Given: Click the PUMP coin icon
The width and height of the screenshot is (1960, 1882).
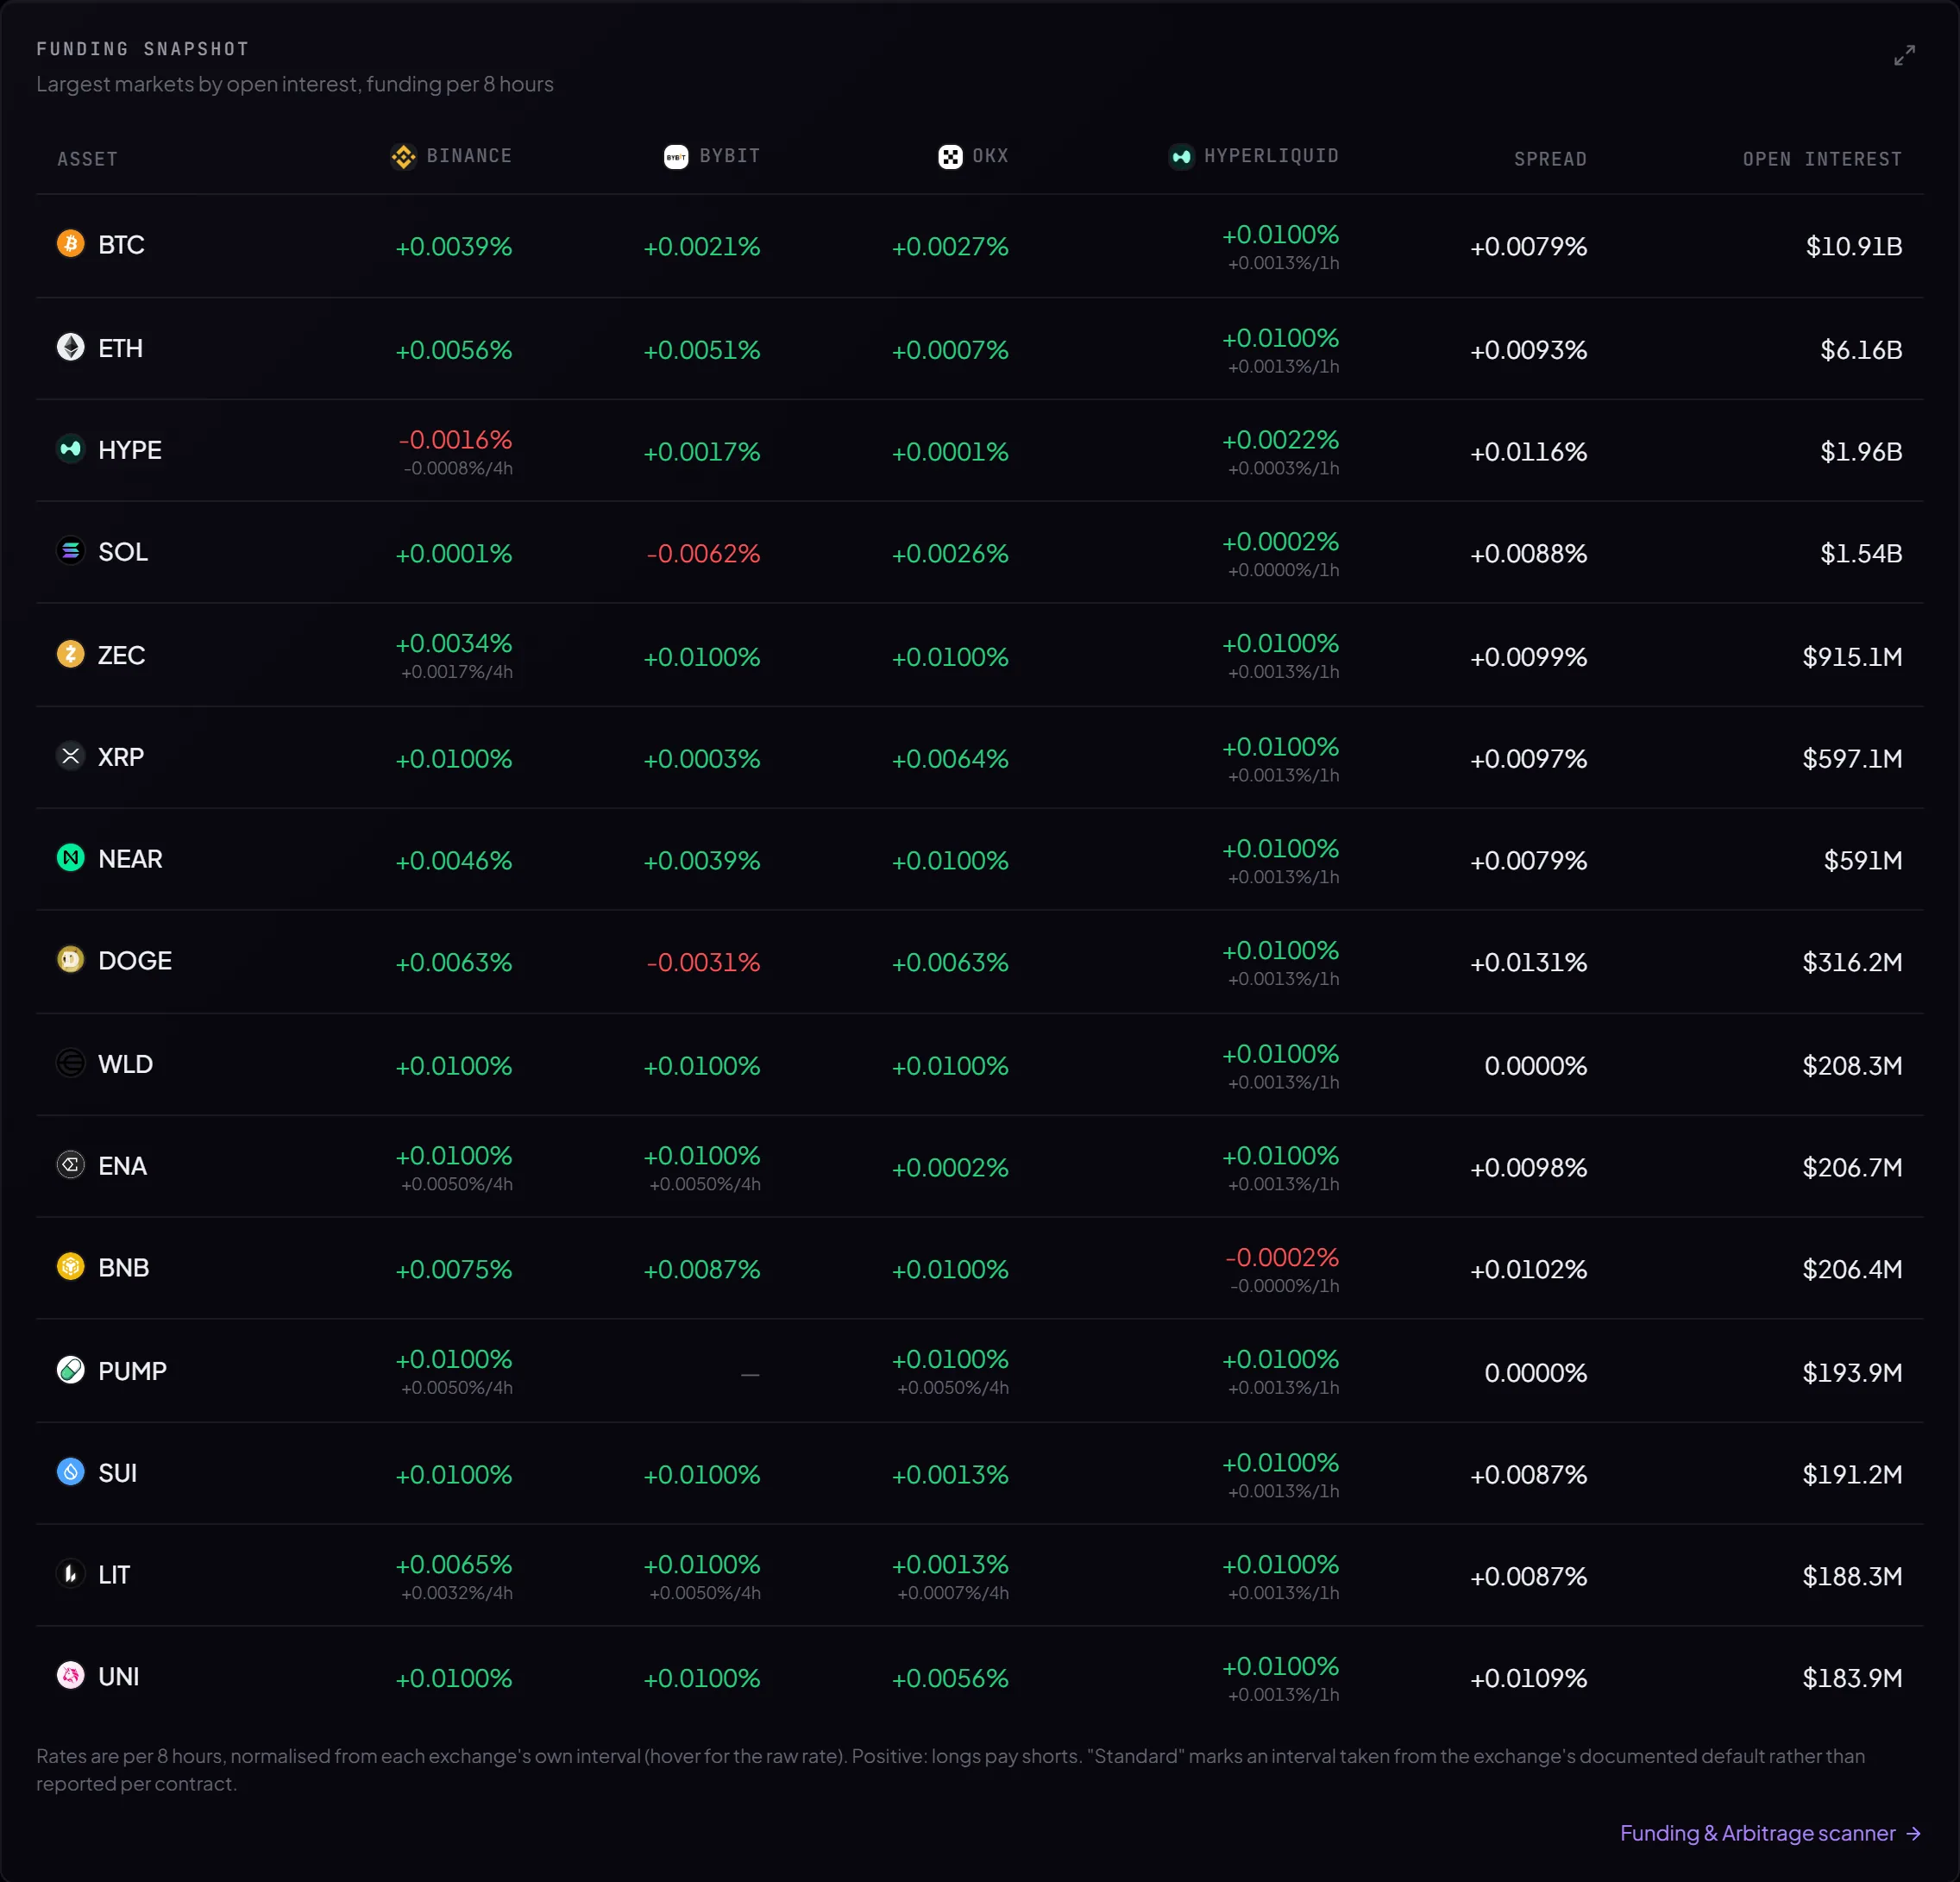Looking at the screenshot, I should tap(71, 1370).
